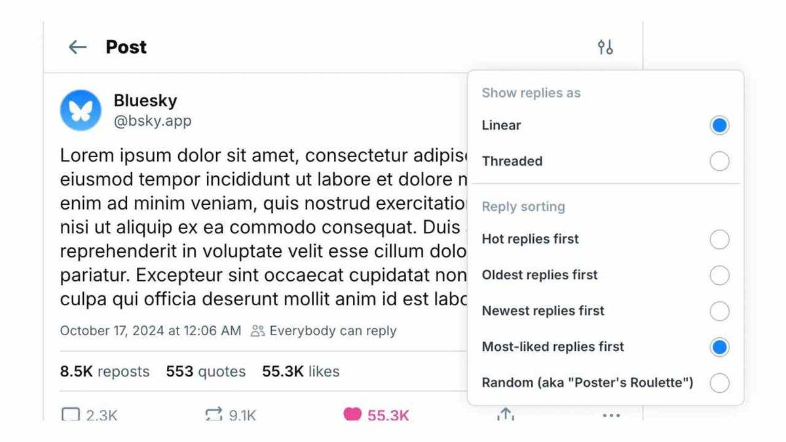Choose Newest replies first radio option
Viewport: 786px width, 442px height.
719,311
